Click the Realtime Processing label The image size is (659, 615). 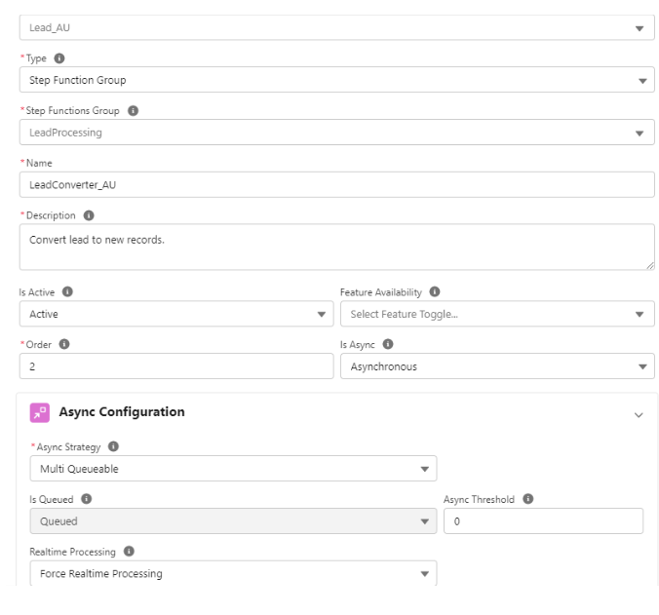coord(72,552)
